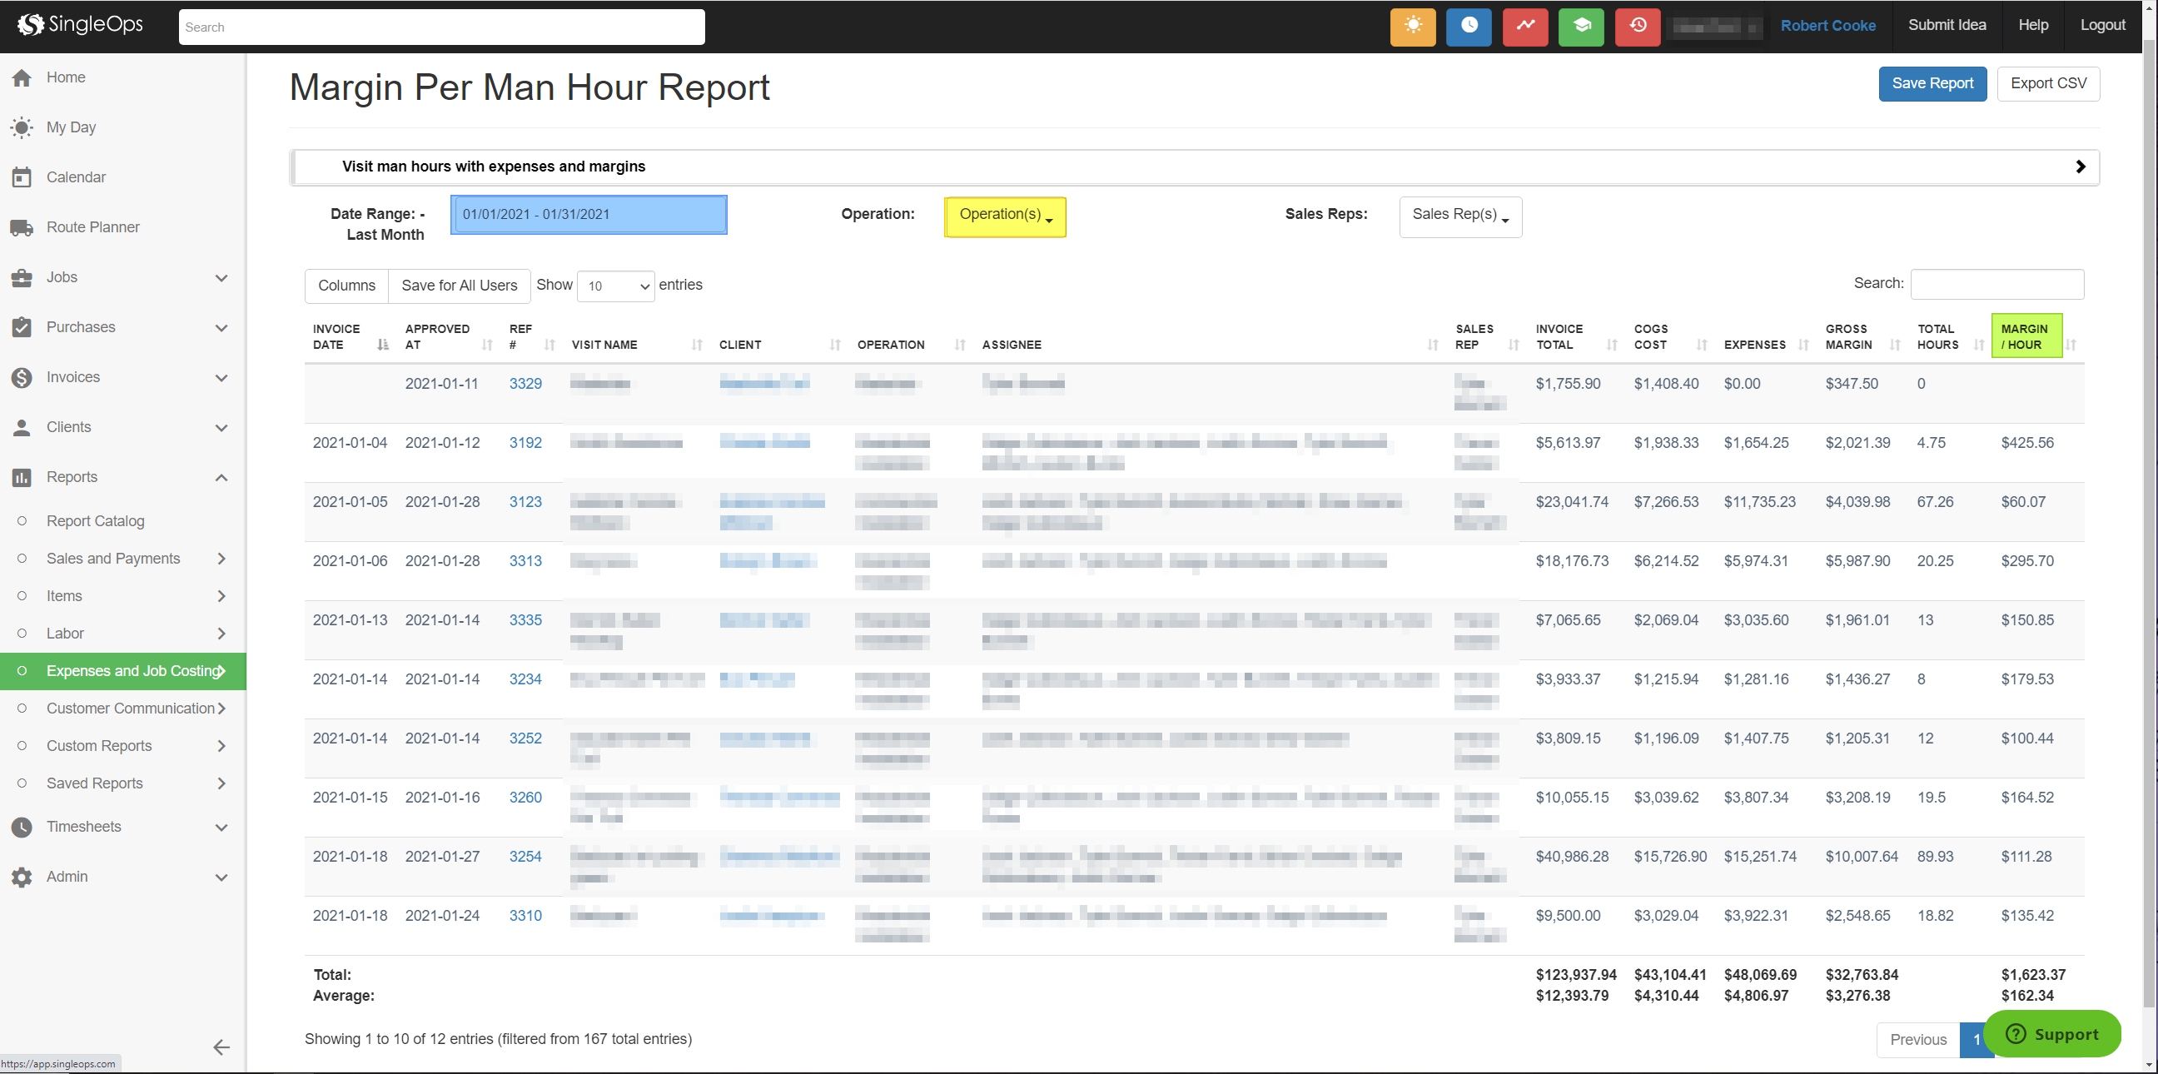Click the green graduation cap icon button
The width and height of the screenshot is (2158, 1074).
click(x=1581, y=26)
